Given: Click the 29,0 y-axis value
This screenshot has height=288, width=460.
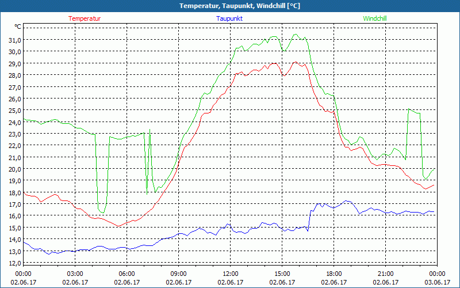Looking at the screenshot, I should (x=15, y=64).
